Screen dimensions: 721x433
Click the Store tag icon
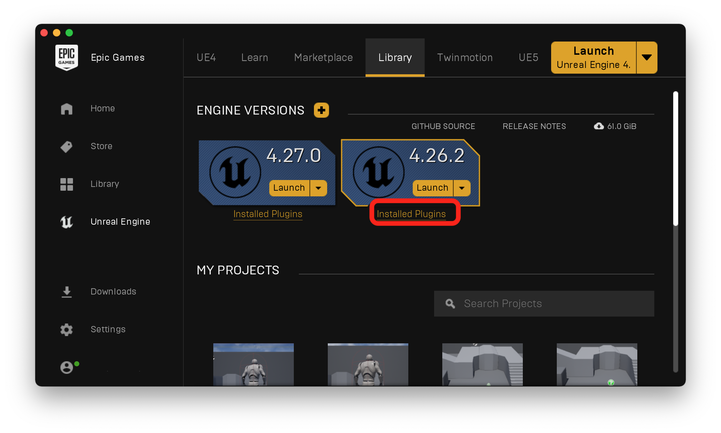click(x=66, y=146)
